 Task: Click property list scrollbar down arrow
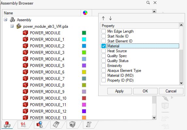pyautogui.click(x=181, y=83)
